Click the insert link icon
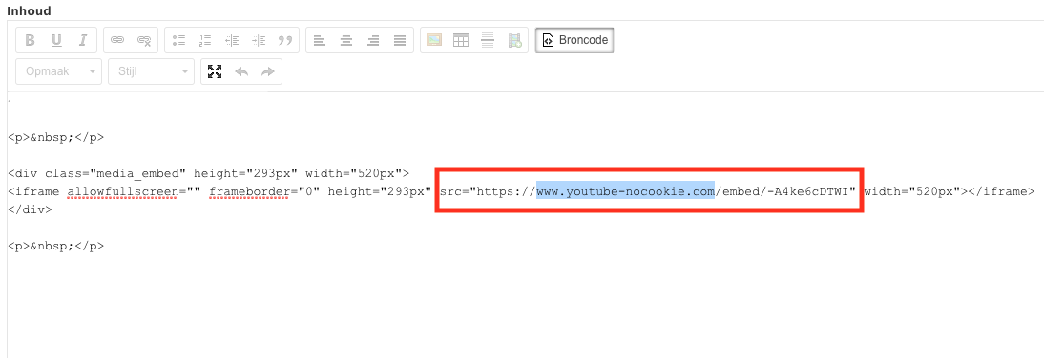Screen dimensions: 1044x358 [117, 40]
